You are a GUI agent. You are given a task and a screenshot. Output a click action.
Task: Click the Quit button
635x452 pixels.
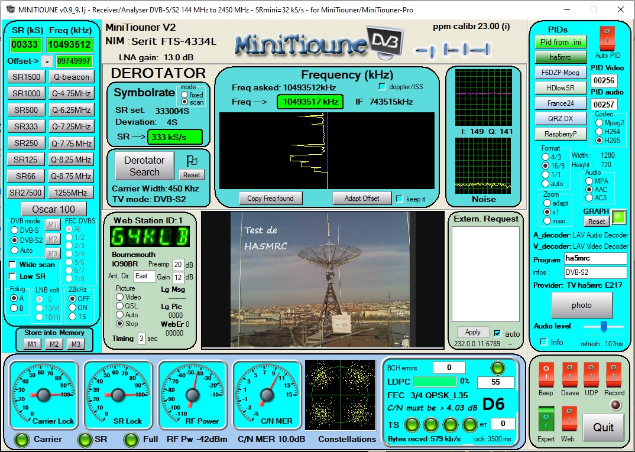click(603, 427)
